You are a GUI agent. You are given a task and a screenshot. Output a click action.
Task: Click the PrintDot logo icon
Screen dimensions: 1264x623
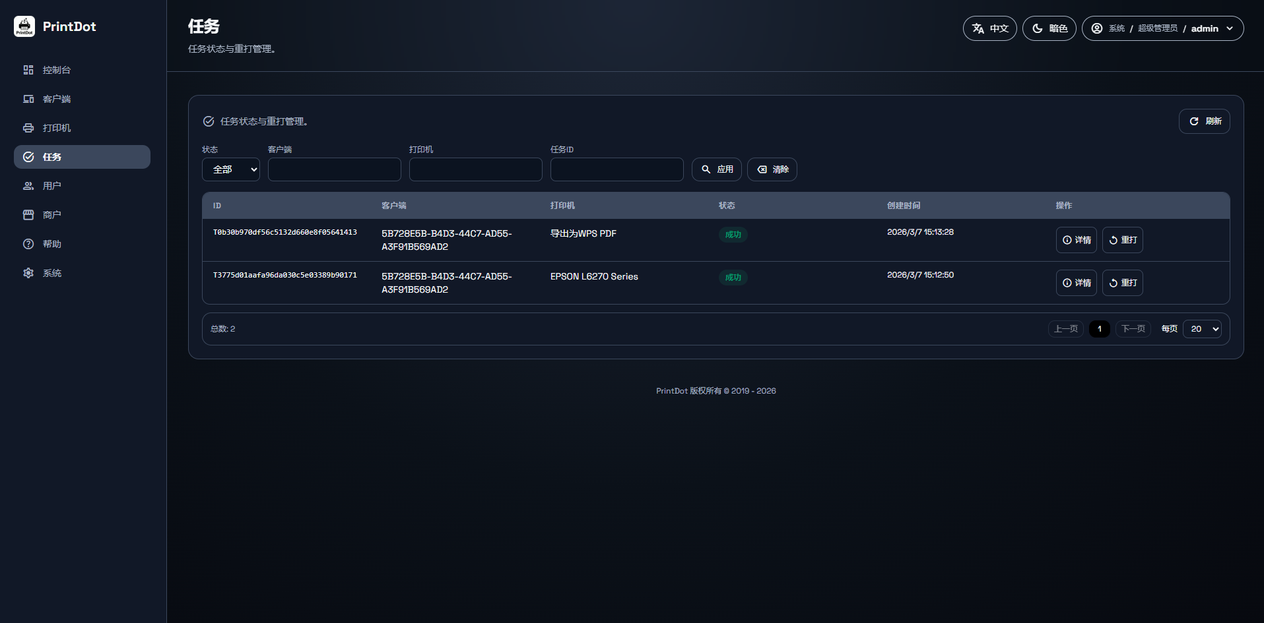tap(24, 26)
